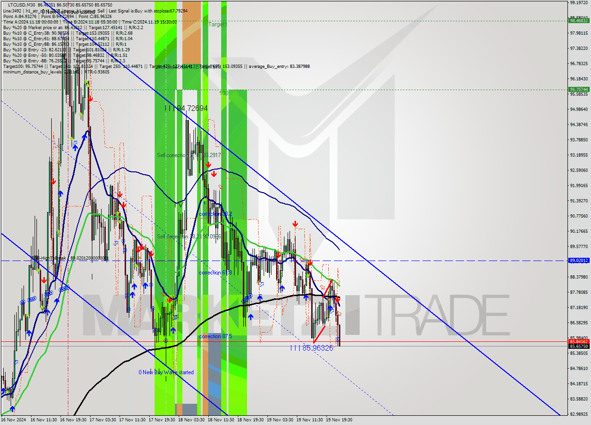The width and height of the screenshot is (591, 425).
Task: Click the 'correction 61.8' Fibonacci label
Action: (x=216, y=273)
